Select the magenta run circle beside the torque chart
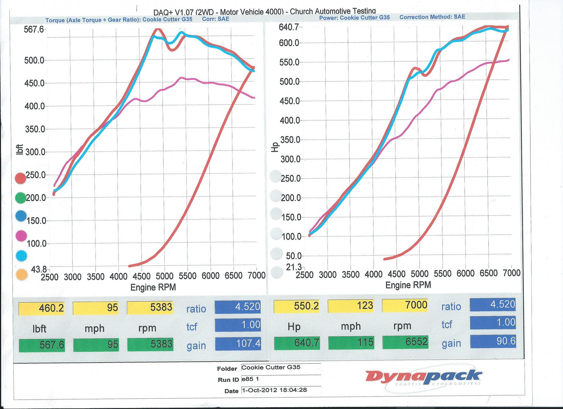The image size is (563, 409). coord(21,236)
